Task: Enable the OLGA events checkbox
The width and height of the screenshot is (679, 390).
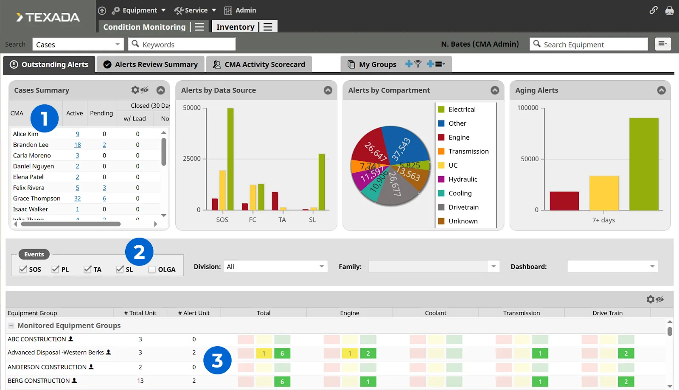Action: click(x=152, y=269)
